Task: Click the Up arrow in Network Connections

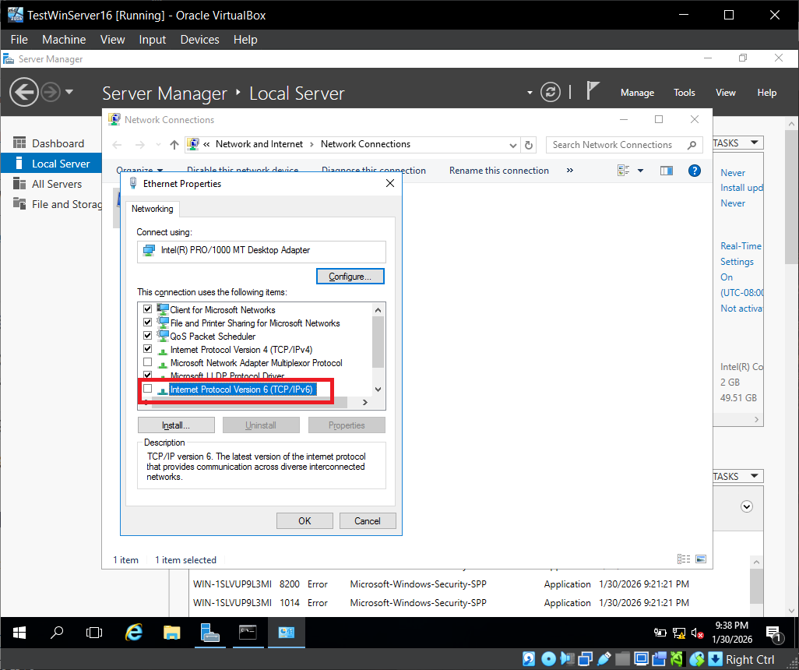Action: tap(174, 145)
